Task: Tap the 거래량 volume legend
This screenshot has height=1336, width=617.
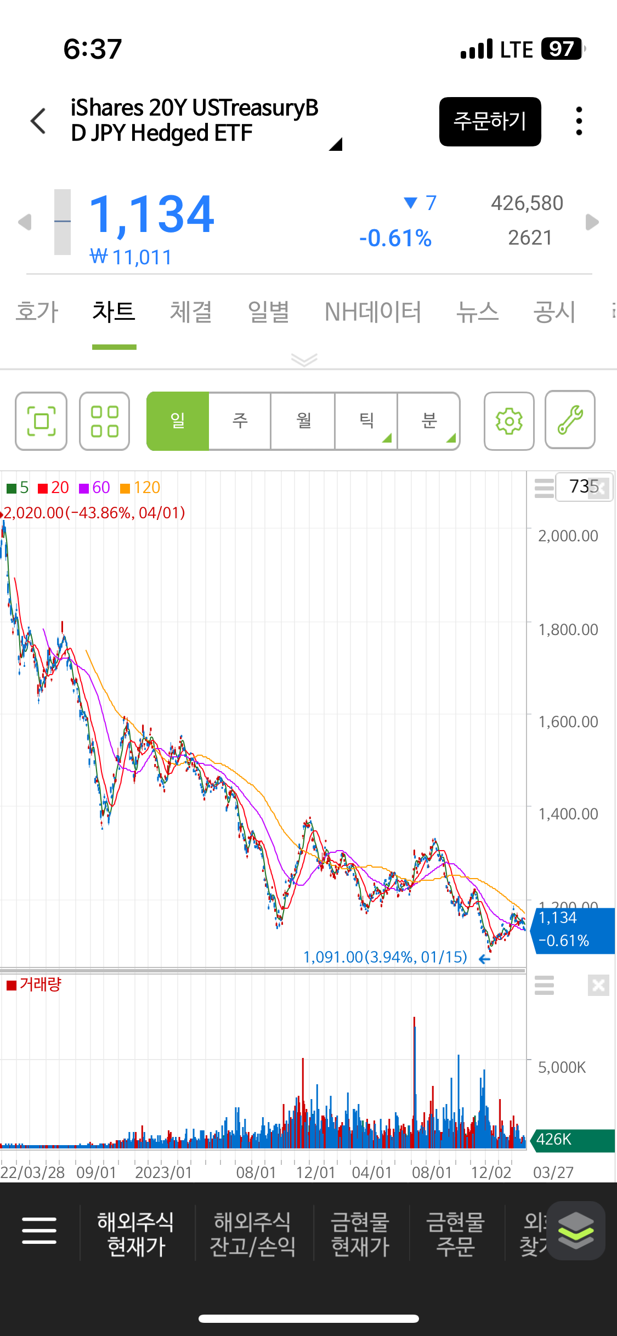Action: click(34, 984)
